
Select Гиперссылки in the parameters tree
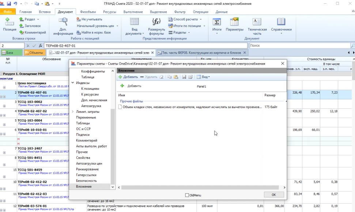tap(87, 175)
